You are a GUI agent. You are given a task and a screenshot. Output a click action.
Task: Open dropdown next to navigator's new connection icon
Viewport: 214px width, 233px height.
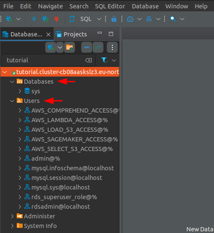click(x=60, y=47)
